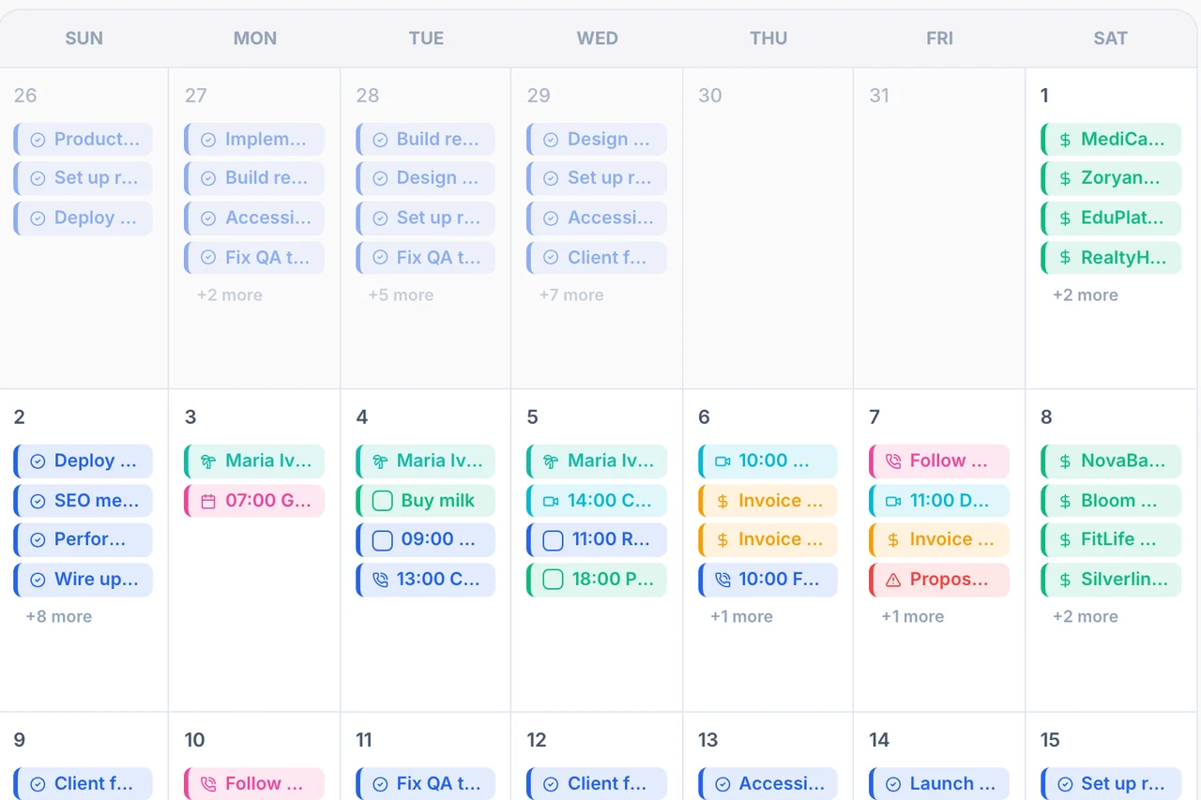The width and height of the screenshot is (1201, 800).
Task: Click the calendar icon on the 07:00 G... event
Action: click(208, 501)
